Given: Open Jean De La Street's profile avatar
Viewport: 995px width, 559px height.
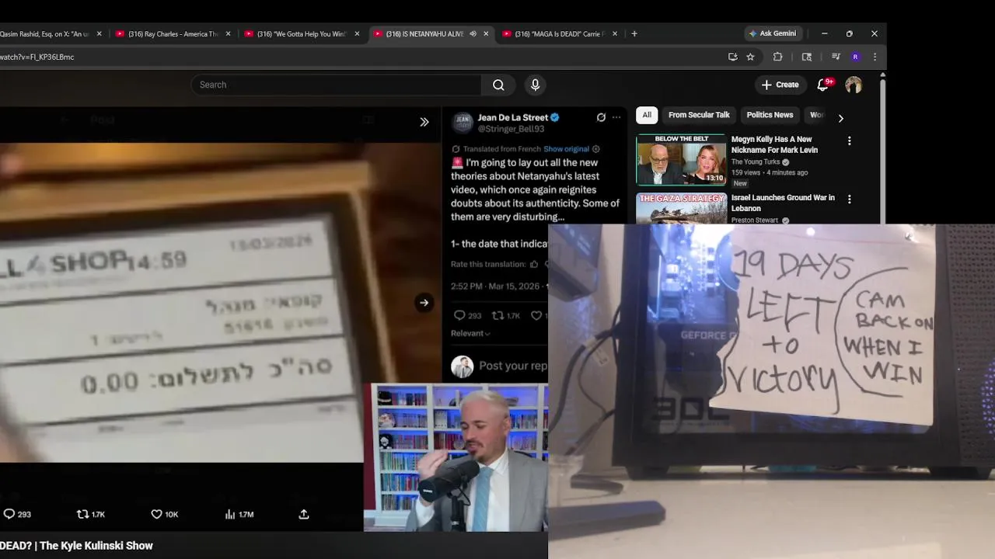Looking at the screenshot, I should tap(463, 123).
